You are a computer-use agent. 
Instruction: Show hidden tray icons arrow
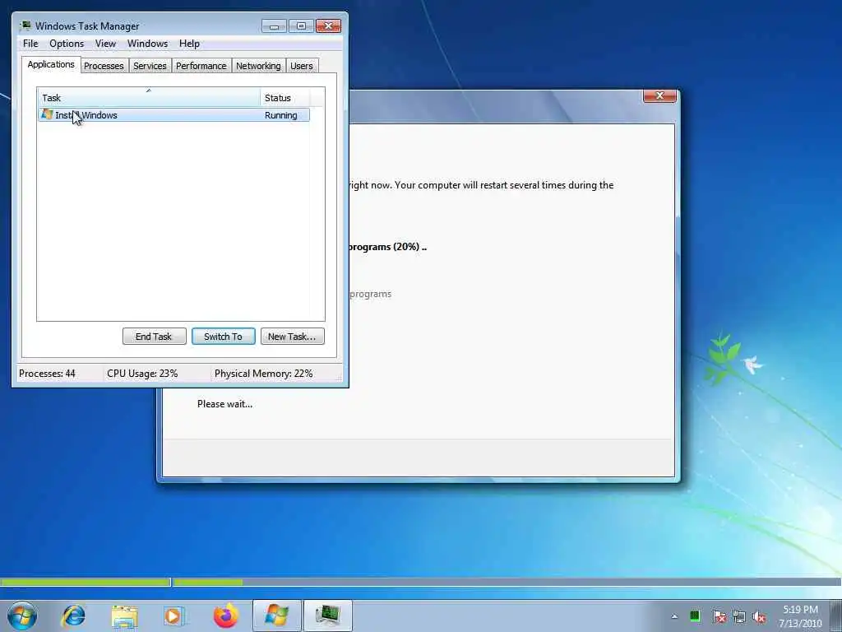point(674,616)
